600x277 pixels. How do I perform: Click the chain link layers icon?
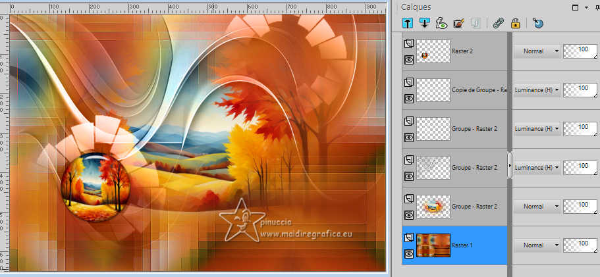tap(498, 23)
